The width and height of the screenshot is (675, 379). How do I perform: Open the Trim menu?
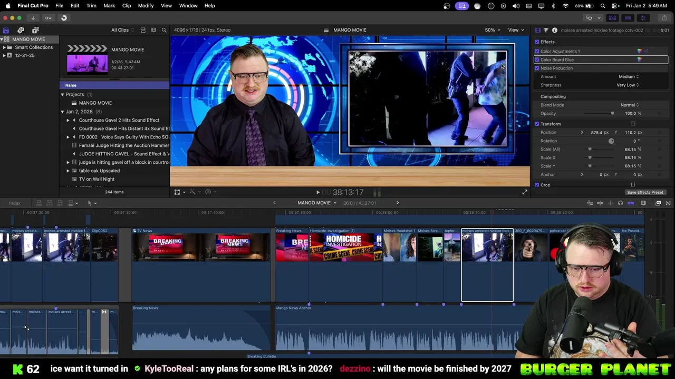click(x=91, y=6)
